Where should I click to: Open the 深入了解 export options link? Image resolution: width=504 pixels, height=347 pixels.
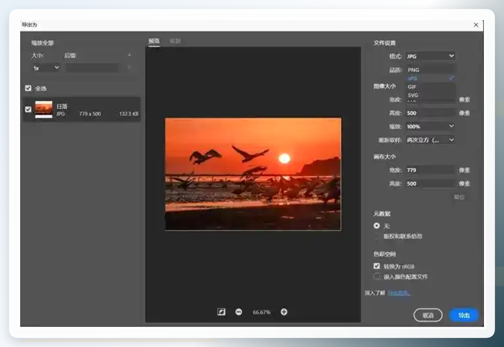(399, 293)
